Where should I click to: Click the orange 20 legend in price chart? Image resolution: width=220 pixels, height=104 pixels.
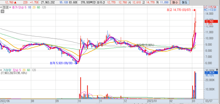(34, 7)
